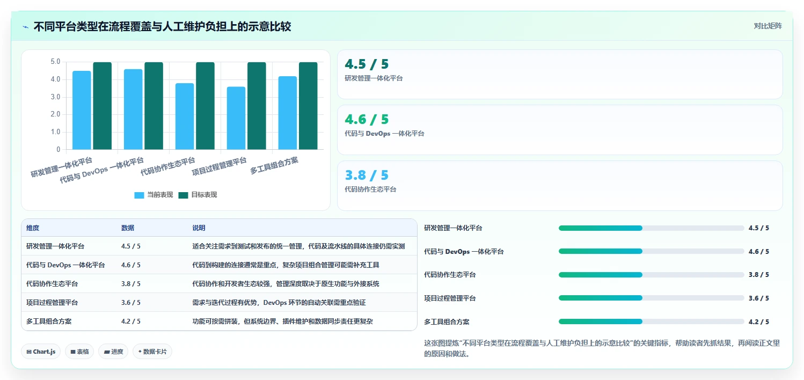Select table cell 研发管理一体化平台
Image resolution: width=804 pixels, height=380 pixels.
55,246
